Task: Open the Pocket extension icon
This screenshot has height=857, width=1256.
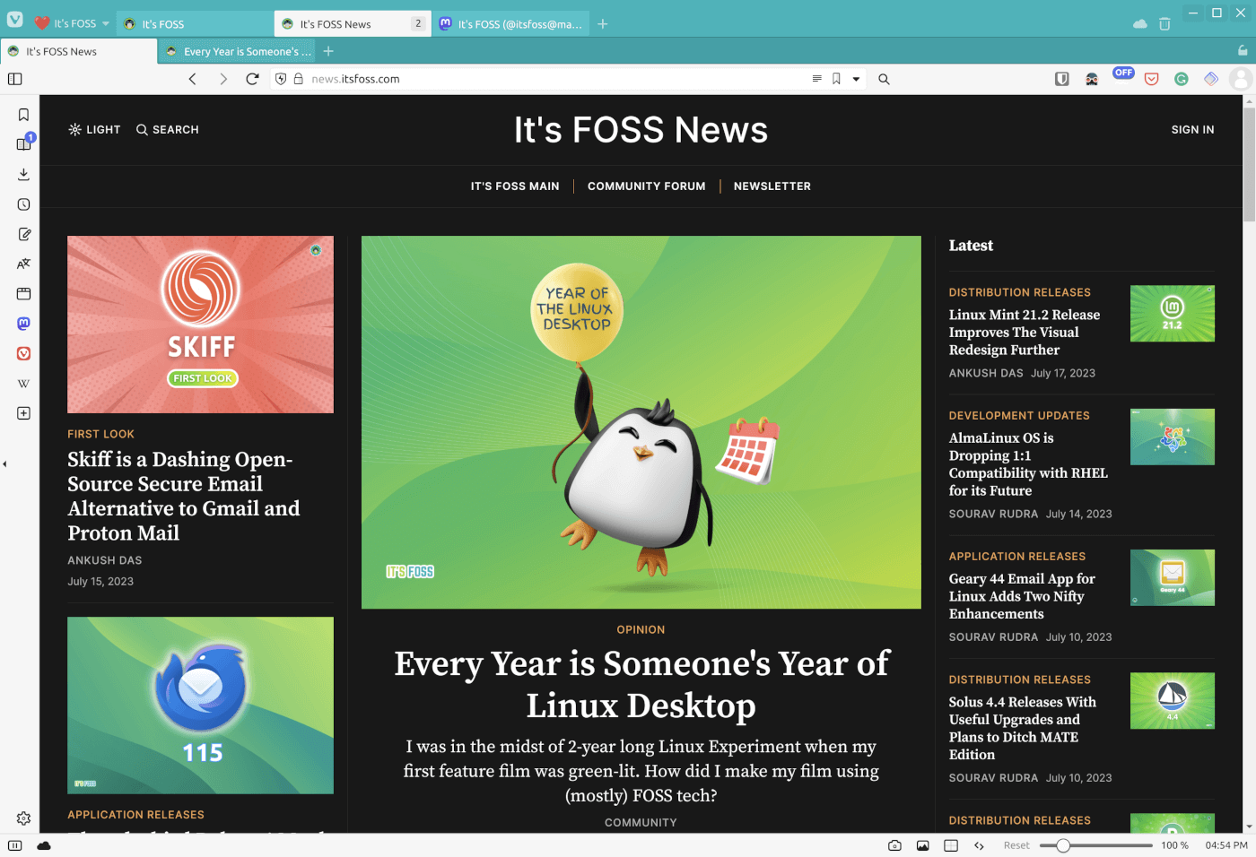Action: click(1151, 79)
